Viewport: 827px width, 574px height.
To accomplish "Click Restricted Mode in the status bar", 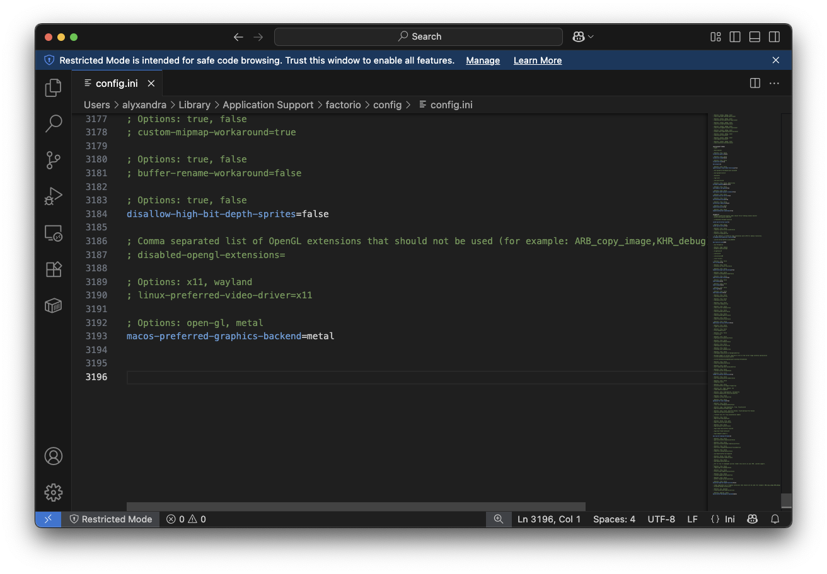I will (111, 519).
